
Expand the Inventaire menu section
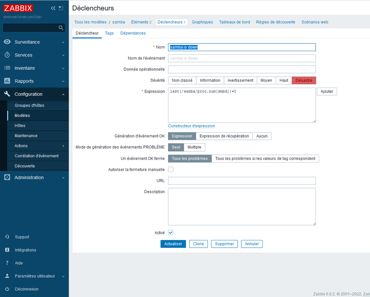(x=34, y=68)
